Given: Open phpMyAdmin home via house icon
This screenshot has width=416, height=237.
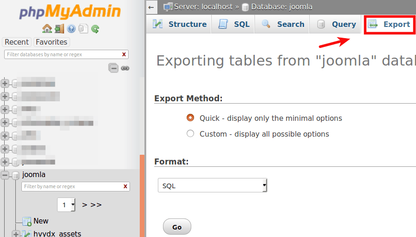Looking at the screenshot, I should tap(47, 28).
